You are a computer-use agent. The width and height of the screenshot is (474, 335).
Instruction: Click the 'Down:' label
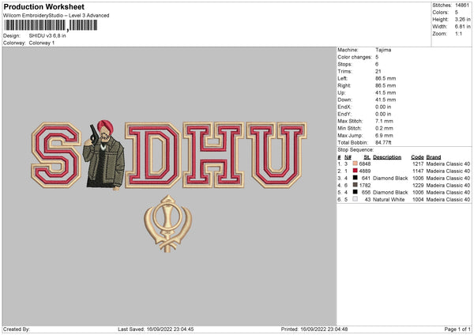point(345,100)
